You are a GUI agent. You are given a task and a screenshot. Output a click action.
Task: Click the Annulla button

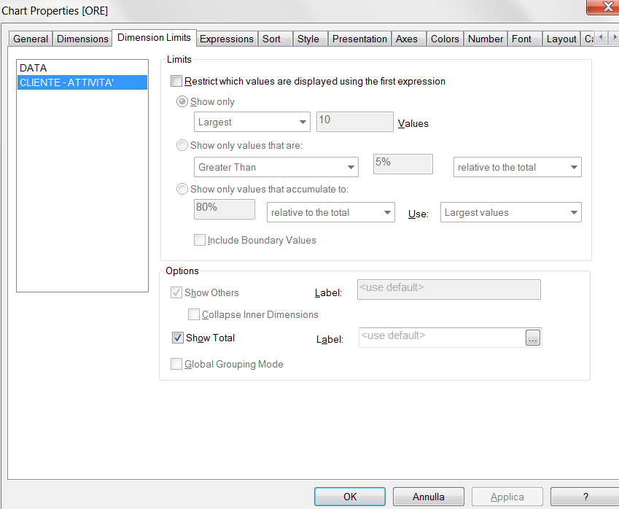(429, 497)
